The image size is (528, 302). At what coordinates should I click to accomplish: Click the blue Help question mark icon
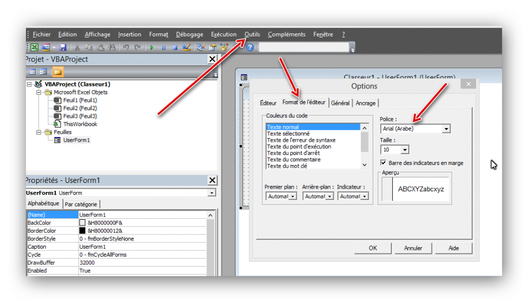(x=250, y=47)
